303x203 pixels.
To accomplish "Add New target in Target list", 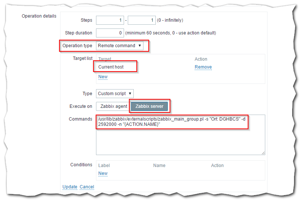I will tap(103, 77).
